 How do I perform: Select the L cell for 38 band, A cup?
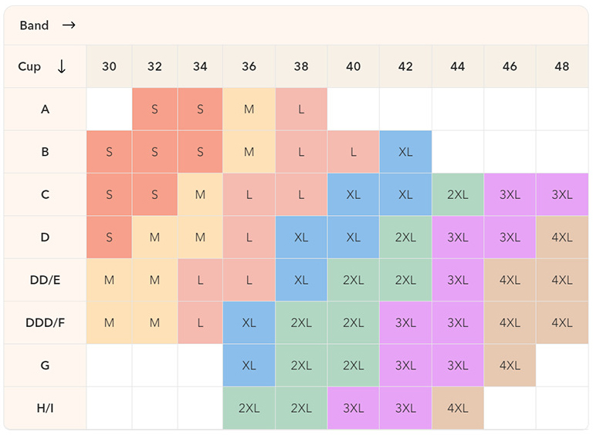(301, 109)
